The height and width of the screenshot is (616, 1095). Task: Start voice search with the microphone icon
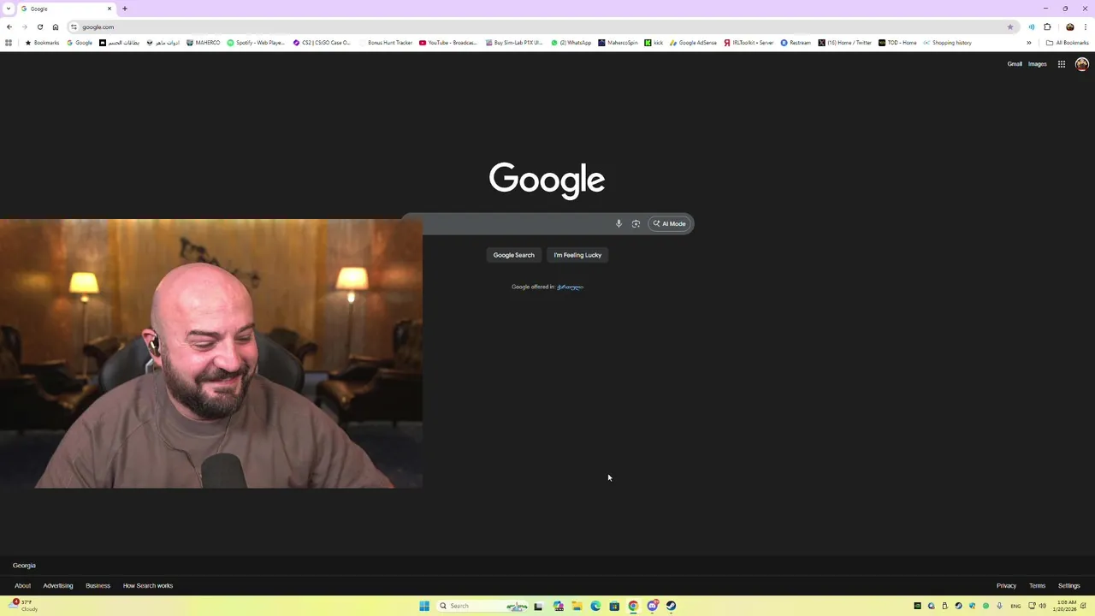coord(619,224)
